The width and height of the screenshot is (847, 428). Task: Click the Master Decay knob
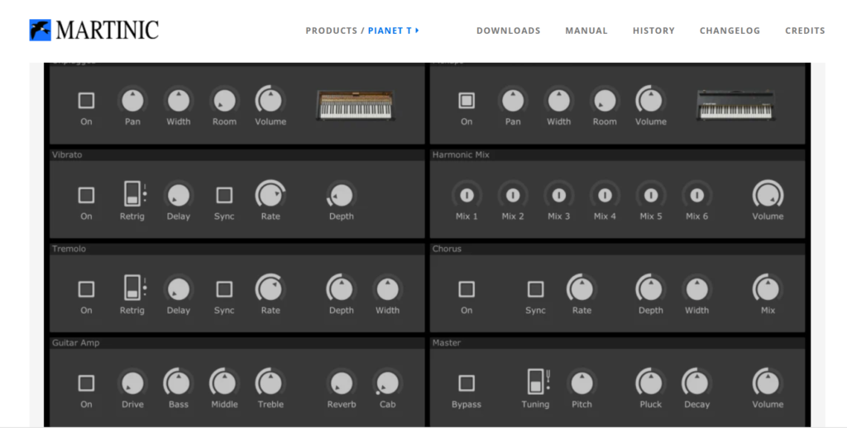[696, 383]
